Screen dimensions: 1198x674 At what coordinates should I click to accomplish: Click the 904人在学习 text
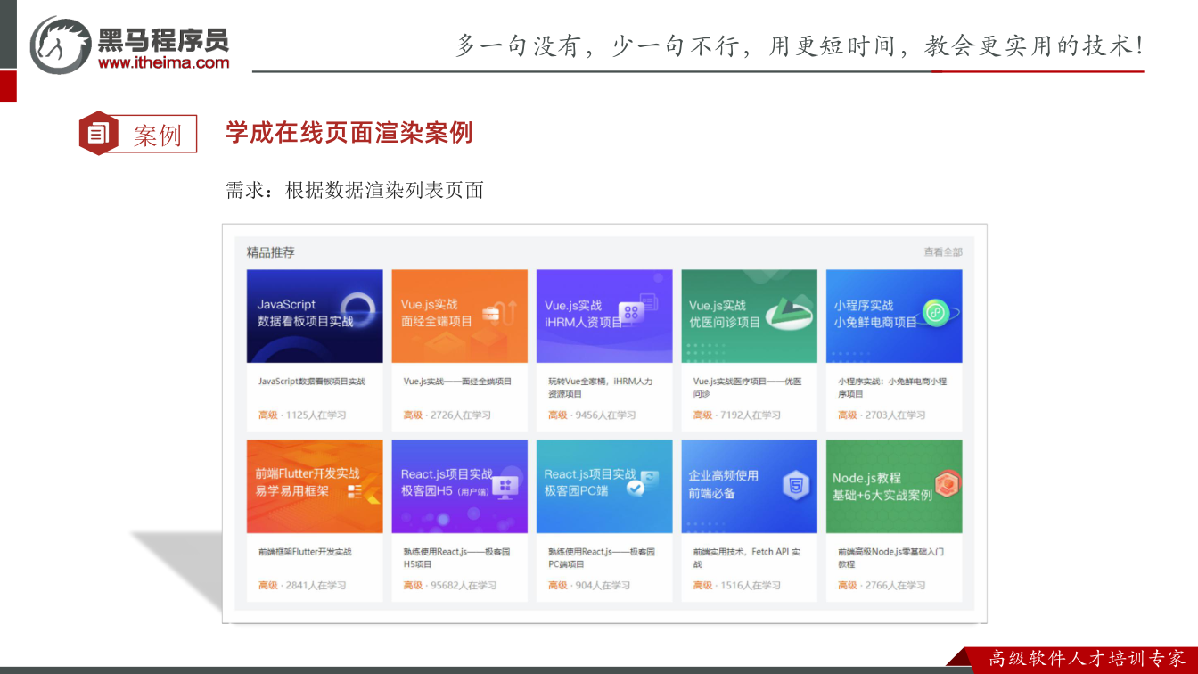point(603,586)
